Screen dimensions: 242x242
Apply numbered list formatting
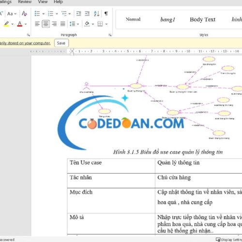tap(51, 14)
